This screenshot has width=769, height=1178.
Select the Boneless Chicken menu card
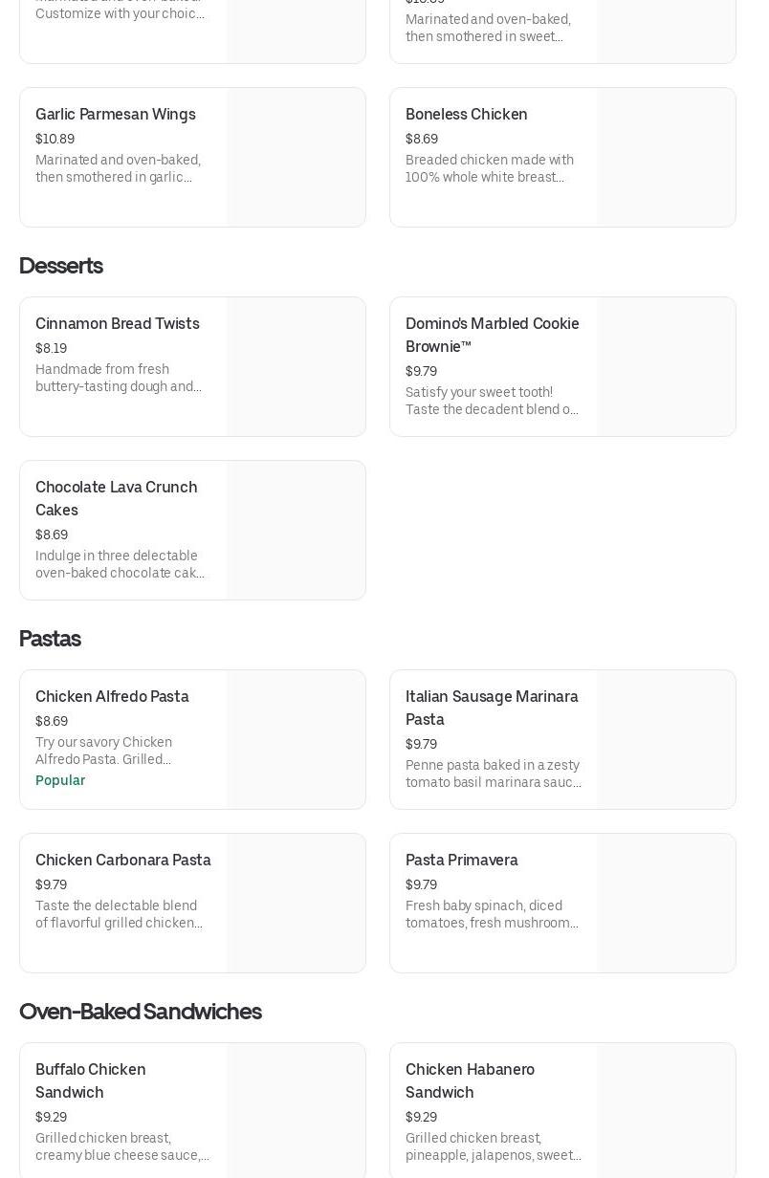tap(562, 158)
